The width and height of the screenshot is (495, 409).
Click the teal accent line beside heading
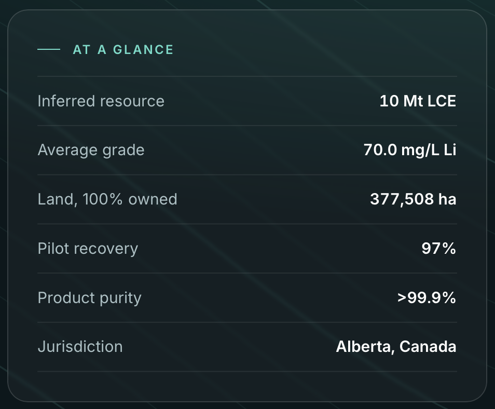click(x=49, y=49)
